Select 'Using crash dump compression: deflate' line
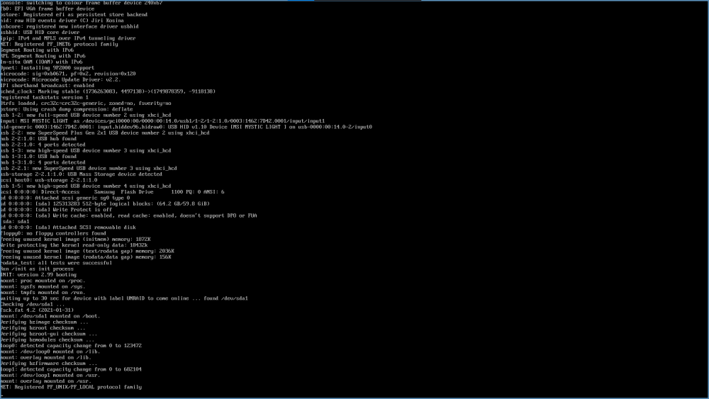Screen dimensions: 709x399 pos(67,109)
